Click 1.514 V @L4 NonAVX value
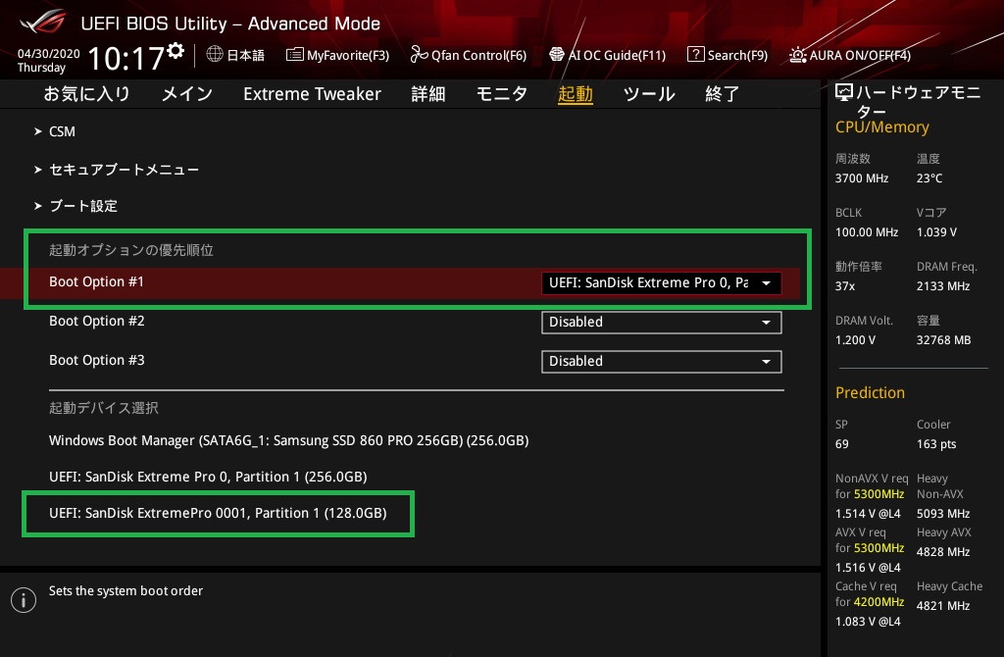This screenshot has width=1004, height=657. [x=868, y=514]
